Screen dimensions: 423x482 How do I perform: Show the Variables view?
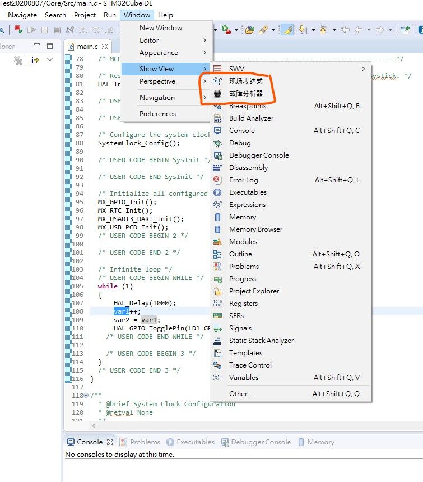(290, 378)
